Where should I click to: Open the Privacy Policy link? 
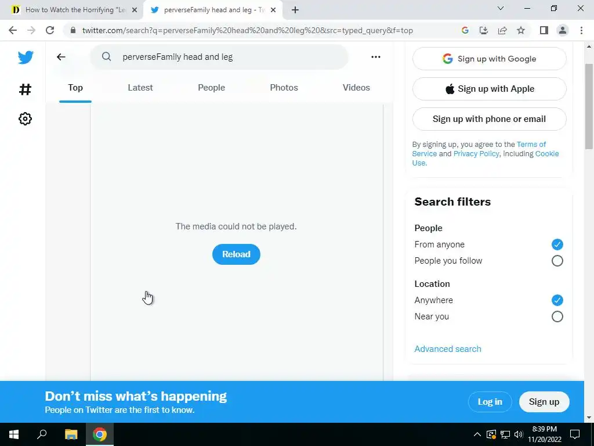coord(476,153)
